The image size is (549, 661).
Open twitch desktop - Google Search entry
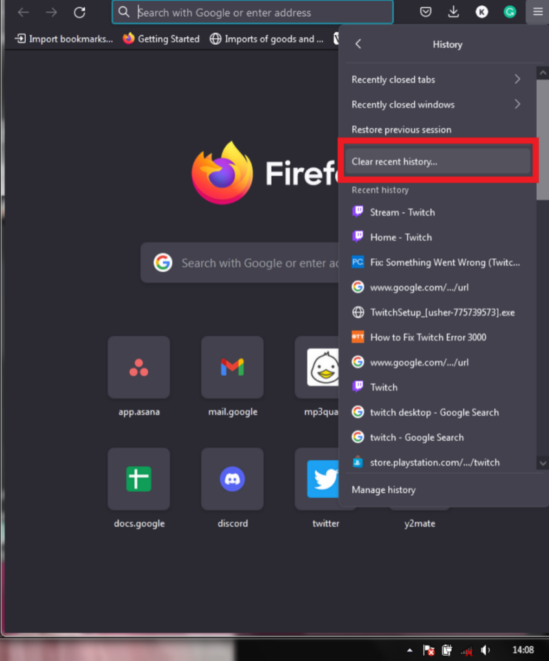pos(437,412)
